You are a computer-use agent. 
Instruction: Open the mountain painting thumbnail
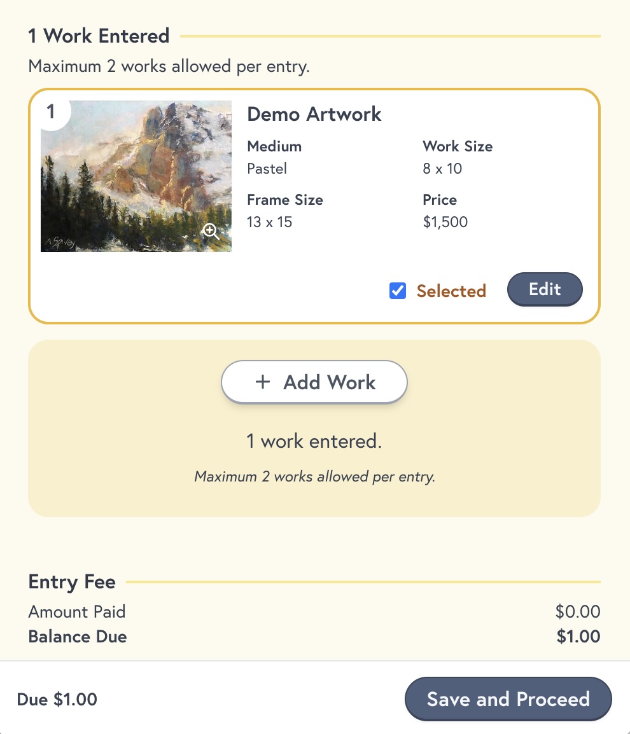[136, 176]
